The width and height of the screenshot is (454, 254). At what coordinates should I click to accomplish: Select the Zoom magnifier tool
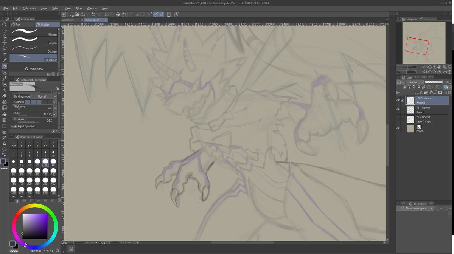tap(5, 25)
